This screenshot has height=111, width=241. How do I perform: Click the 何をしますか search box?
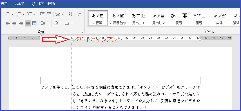pyautogui.click(x=47, y=4)
